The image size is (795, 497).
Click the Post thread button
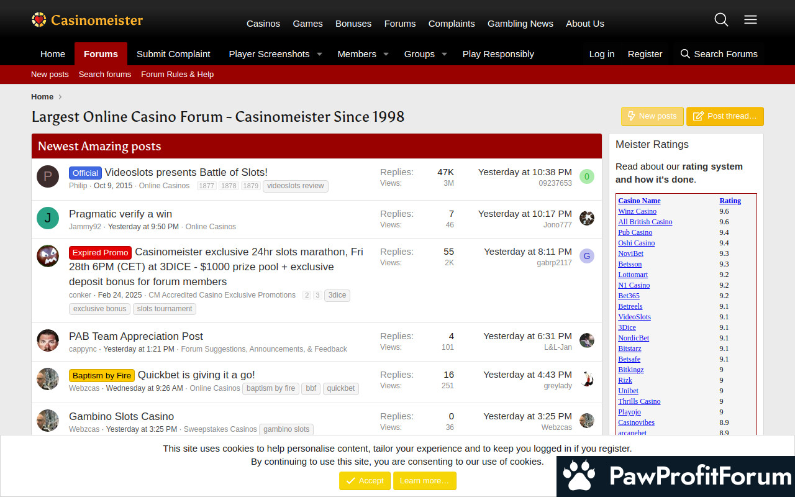tap(725, 116)
